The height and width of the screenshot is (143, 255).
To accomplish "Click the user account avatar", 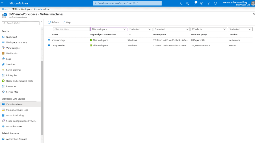I will point(253,3).
